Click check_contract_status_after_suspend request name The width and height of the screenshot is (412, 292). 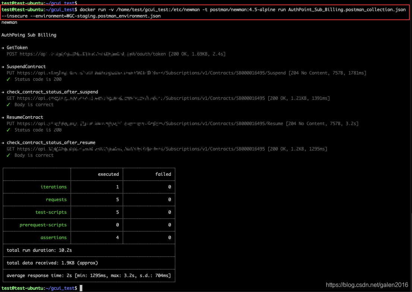pyautogui.click(x=52, y=92)
